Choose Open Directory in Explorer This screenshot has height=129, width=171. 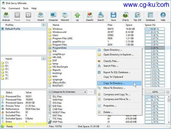click(119, 55)
